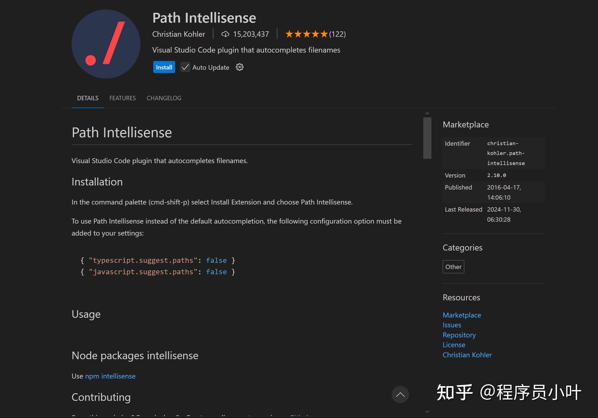Open the Marketplace resource link

coord(462,315)
